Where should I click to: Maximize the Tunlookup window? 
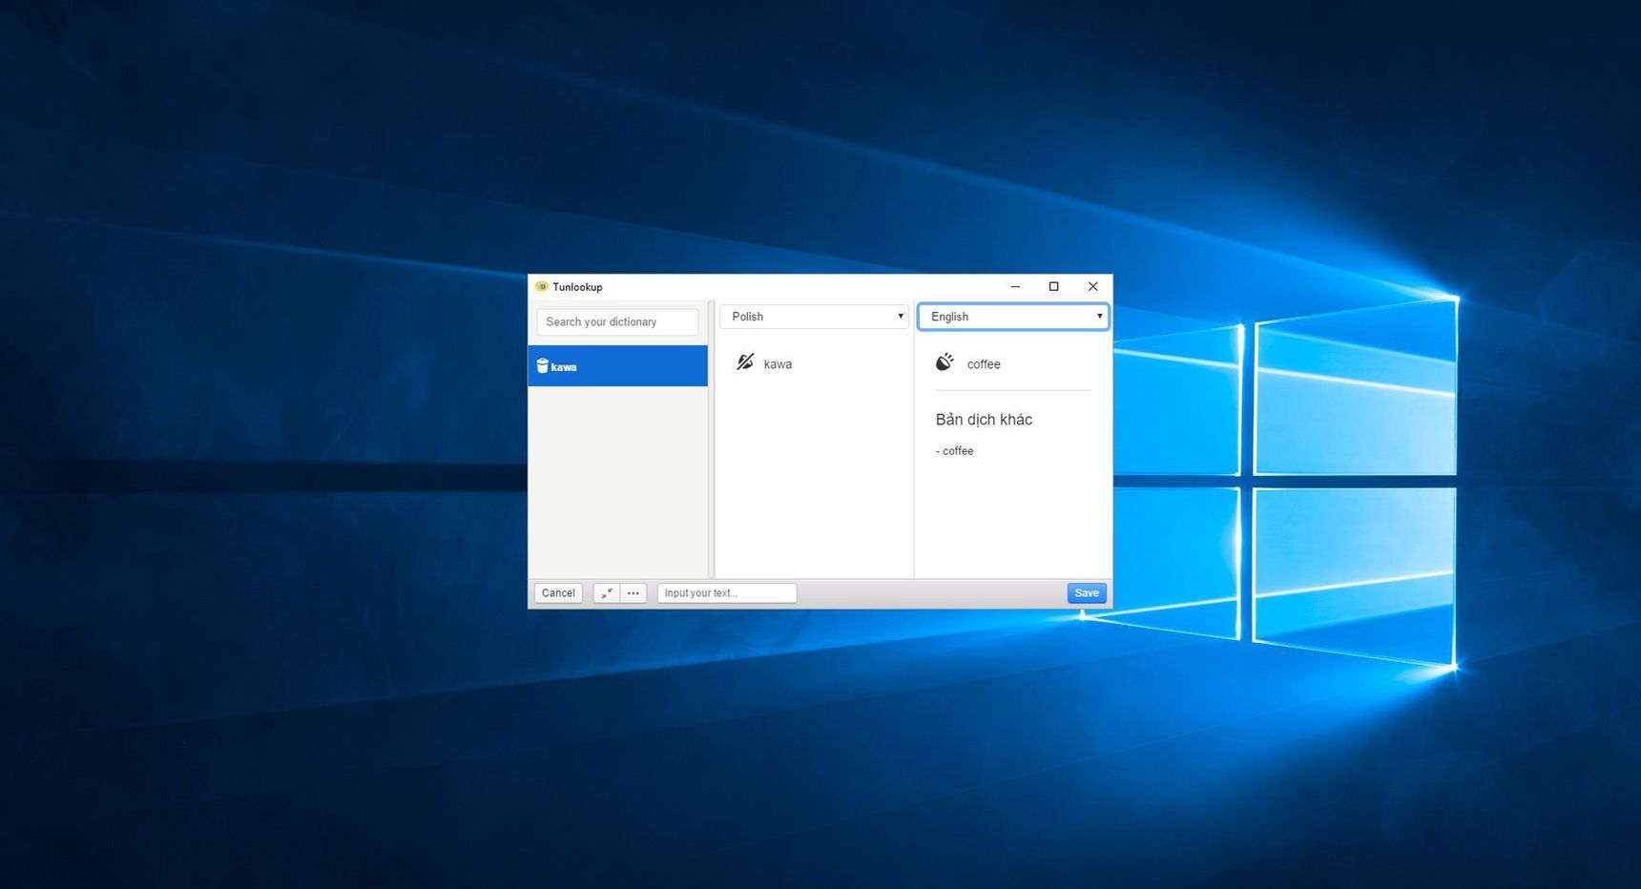tap(1054, 286)
